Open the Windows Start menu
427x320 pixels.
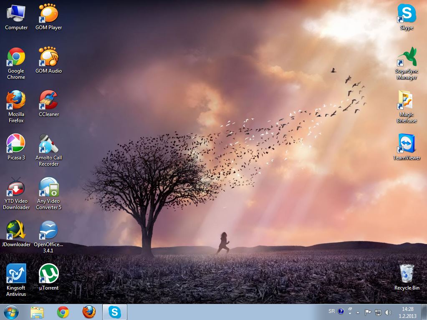tap(11, 312)
